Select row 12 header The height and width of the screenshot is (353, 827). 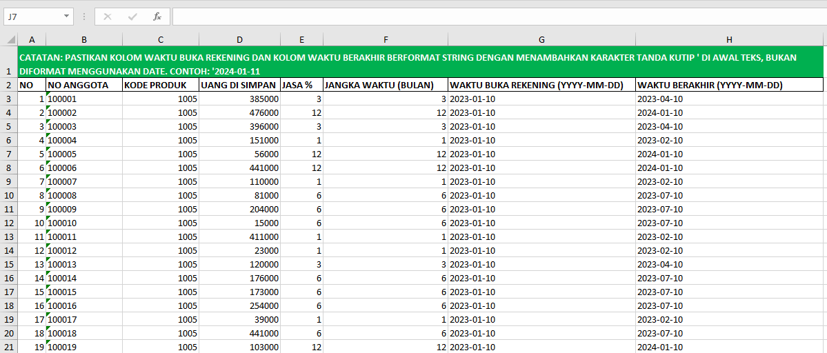(9, 223)
